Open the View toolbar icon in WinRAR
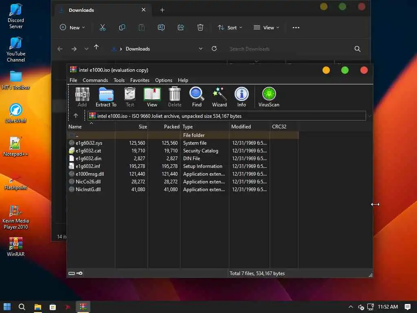Screen dimensions: 417x313 click(x=152, y=97)
